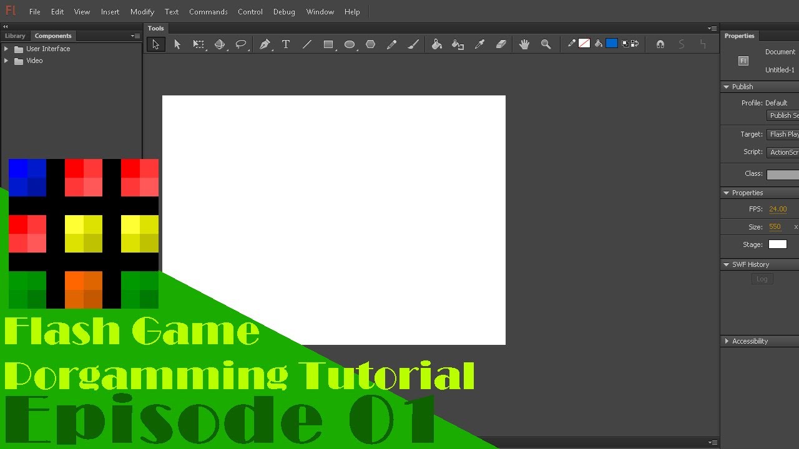Click the Black and White colors icon
Image resolution: width=799 pixels, height=449 pixels.
(626, 44)
